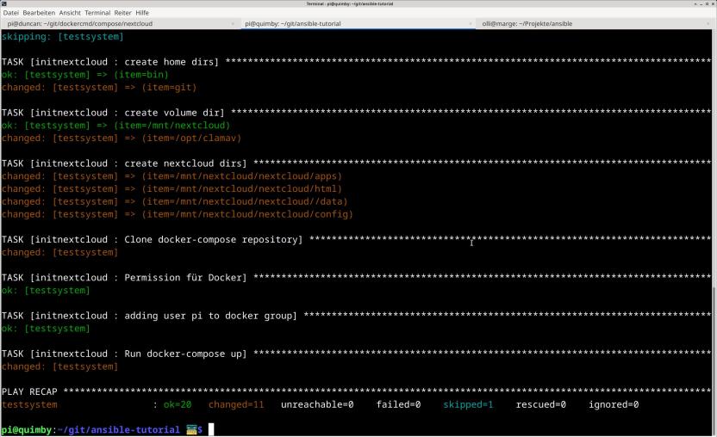Screen dimensions: 717x437
Task: Click the folder emoji in the shell prompt
Action: [191, 430]
